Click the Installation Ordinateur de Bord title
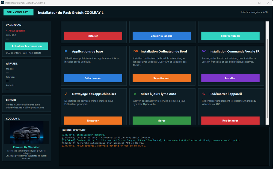 click(x=164, y=52)
